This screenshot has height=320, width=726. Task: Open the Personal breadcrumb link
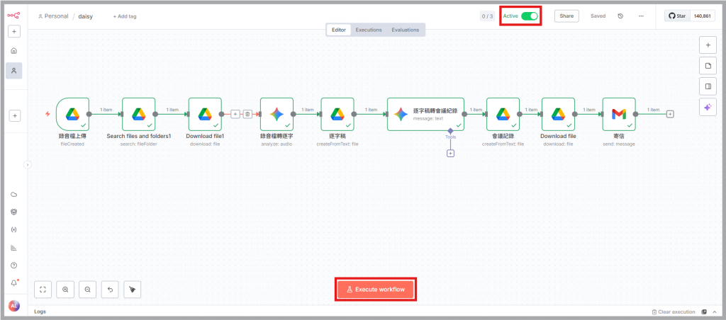coord(53,16)
